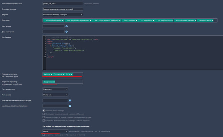Image resolution: width=223 pixels, height=137 pixels.
Task: Remove the Посетители group tag
Action: [64, 74]
